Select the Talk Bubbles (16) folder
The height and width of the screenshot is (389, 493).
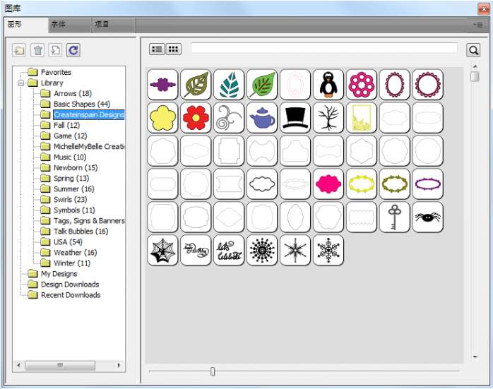(x=81, y=232)
